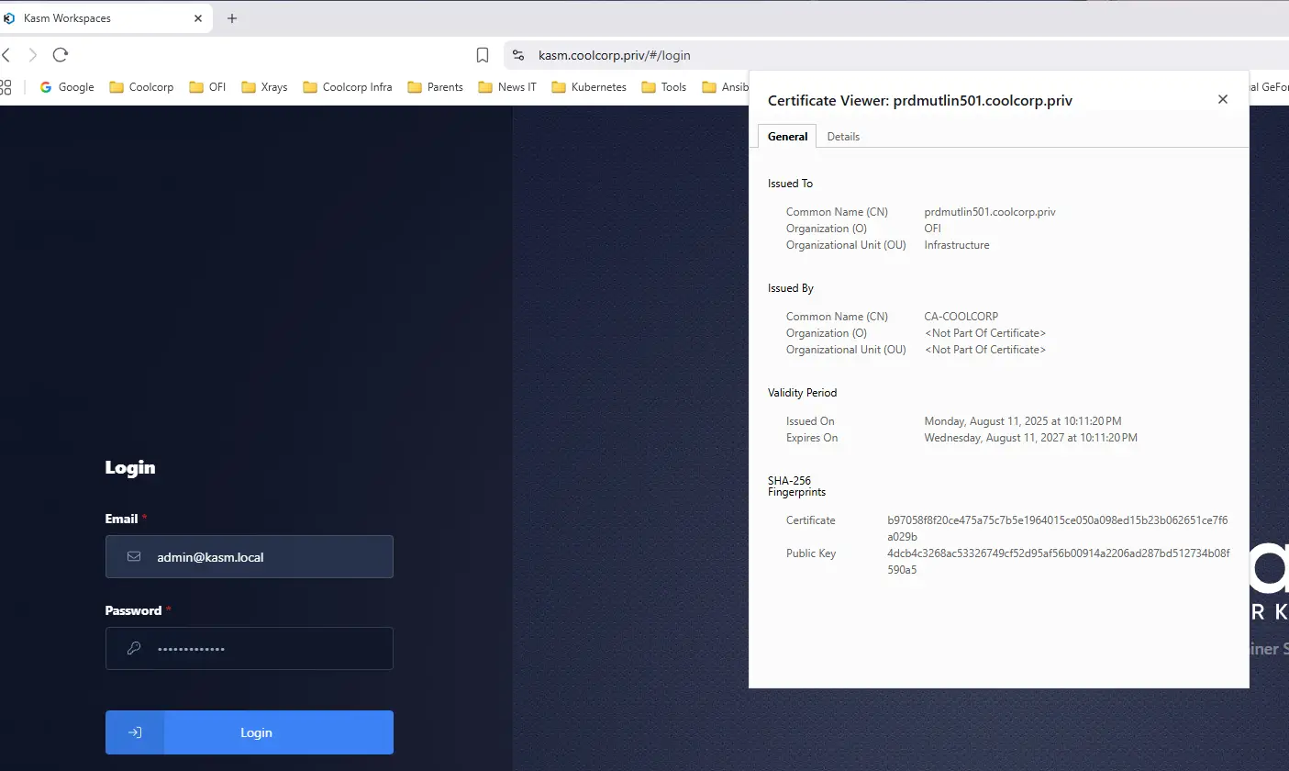Click the browser reload icon
This screenshot has height=771, width=1289.
pos(61,55)
